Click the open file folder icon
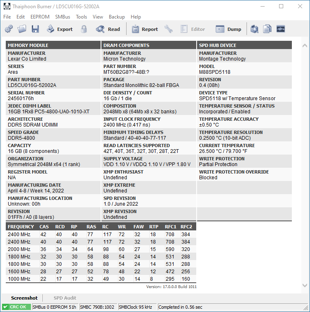This screenshot has width=310, height=312. click(x=22, y=29)
